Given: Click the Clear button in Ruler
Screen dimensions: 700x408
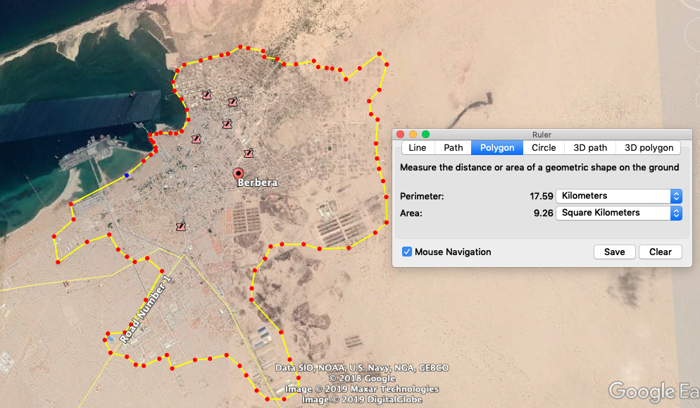Looking at the screenshot, I should 661,252.
